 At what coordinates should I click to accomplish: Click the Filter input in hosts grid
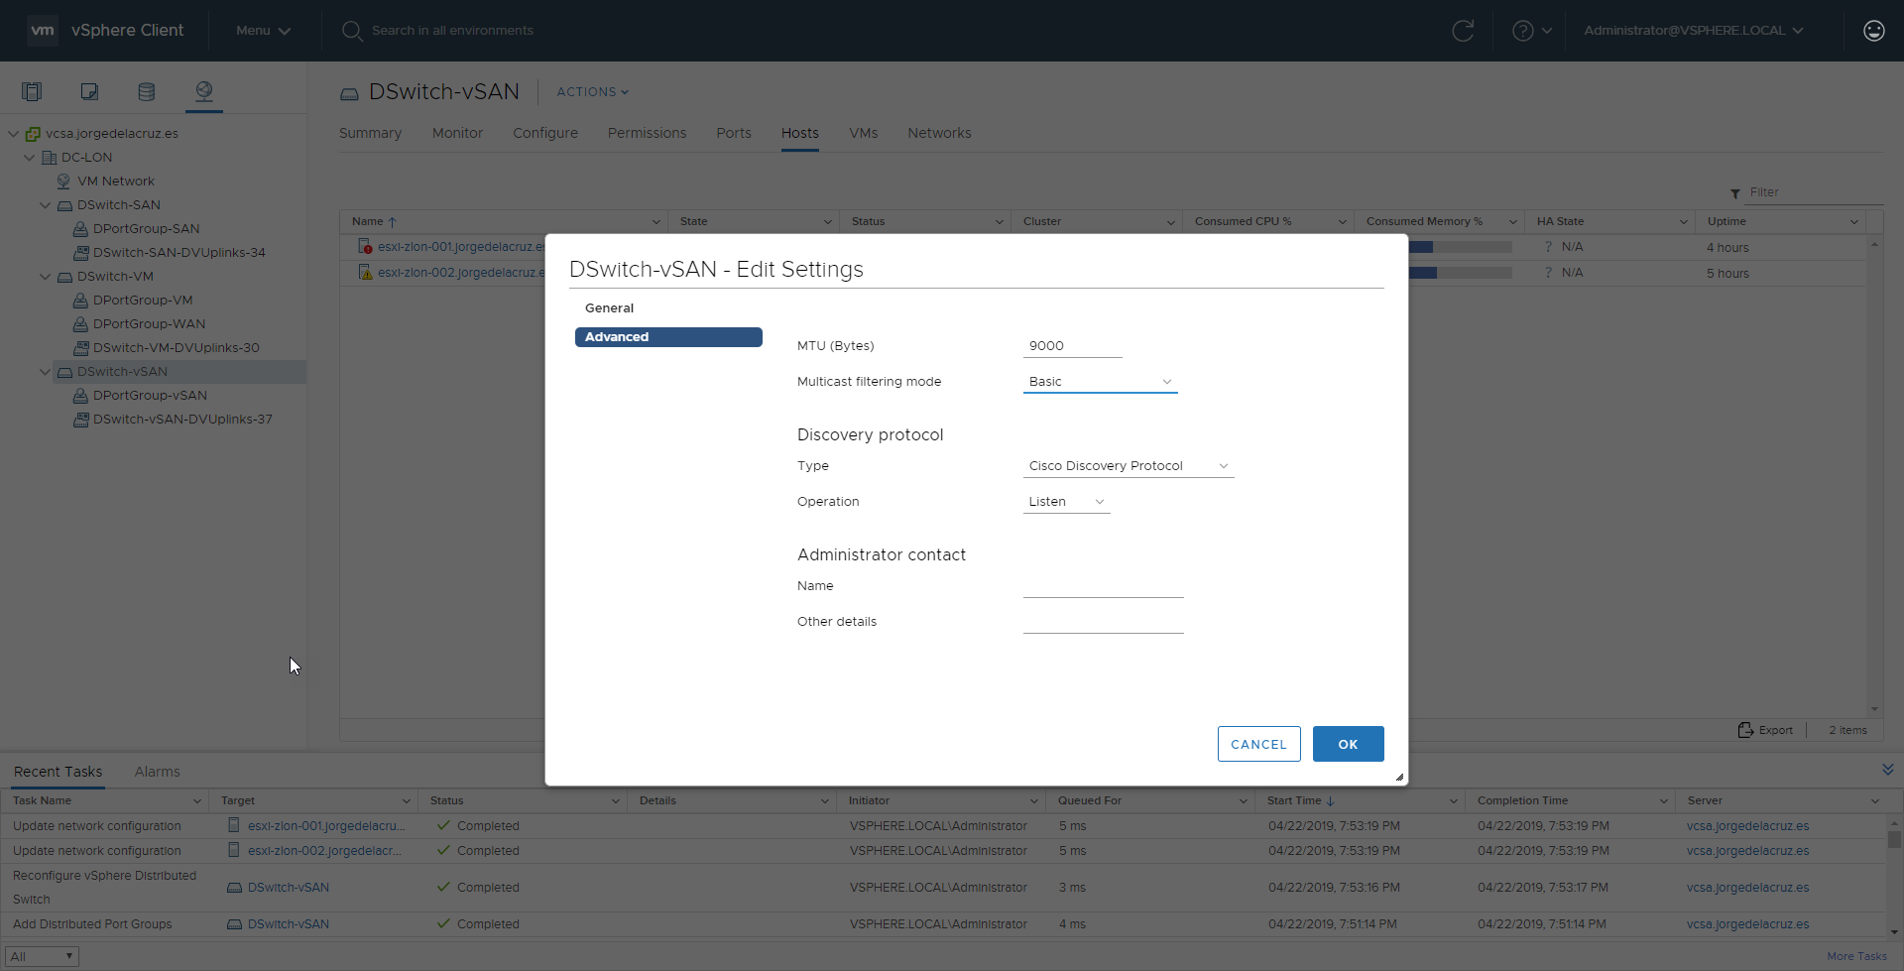coord(1815,192)
